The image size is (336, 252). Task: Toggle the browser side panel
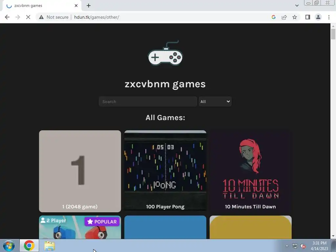308,17
